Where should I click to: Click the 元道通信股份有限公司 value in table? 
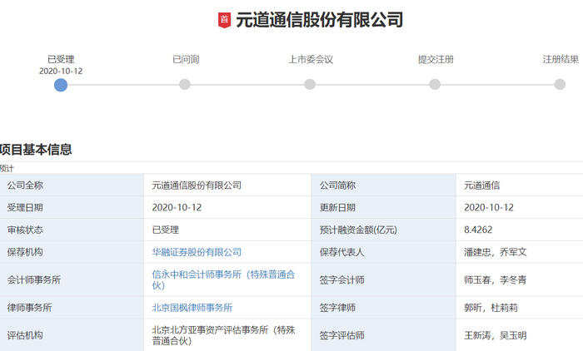coord(197,185)
